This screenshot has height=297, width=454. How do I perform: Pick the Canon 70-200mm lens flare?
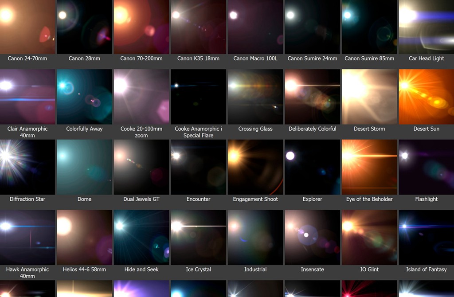(x=141, y=27)
